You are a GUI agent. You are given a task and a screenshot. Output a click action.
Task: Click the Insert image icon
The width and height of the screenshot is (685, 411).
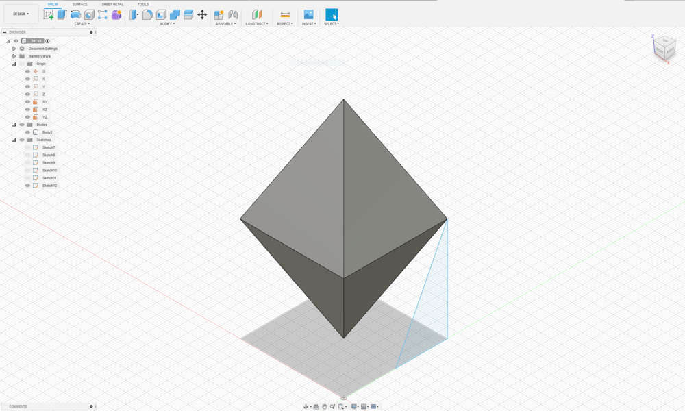click(308, 14)
